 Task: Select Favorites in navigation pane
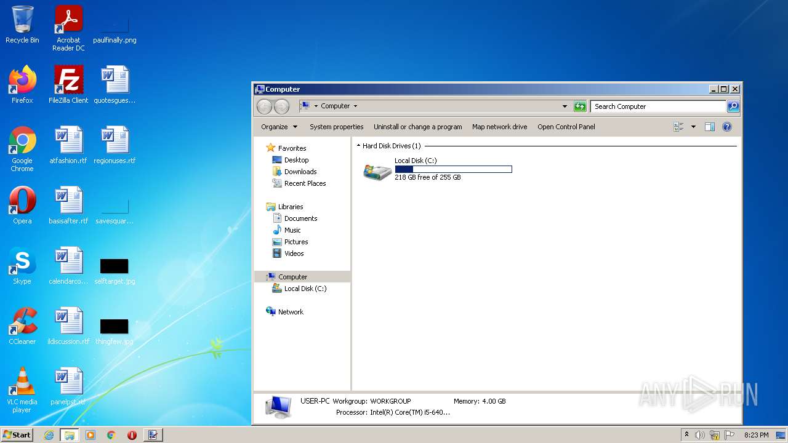(292, 148)
